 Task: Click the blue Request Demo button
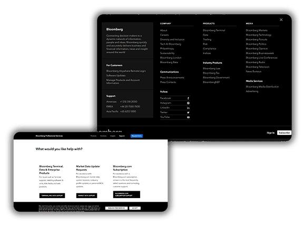coord(137,136)
